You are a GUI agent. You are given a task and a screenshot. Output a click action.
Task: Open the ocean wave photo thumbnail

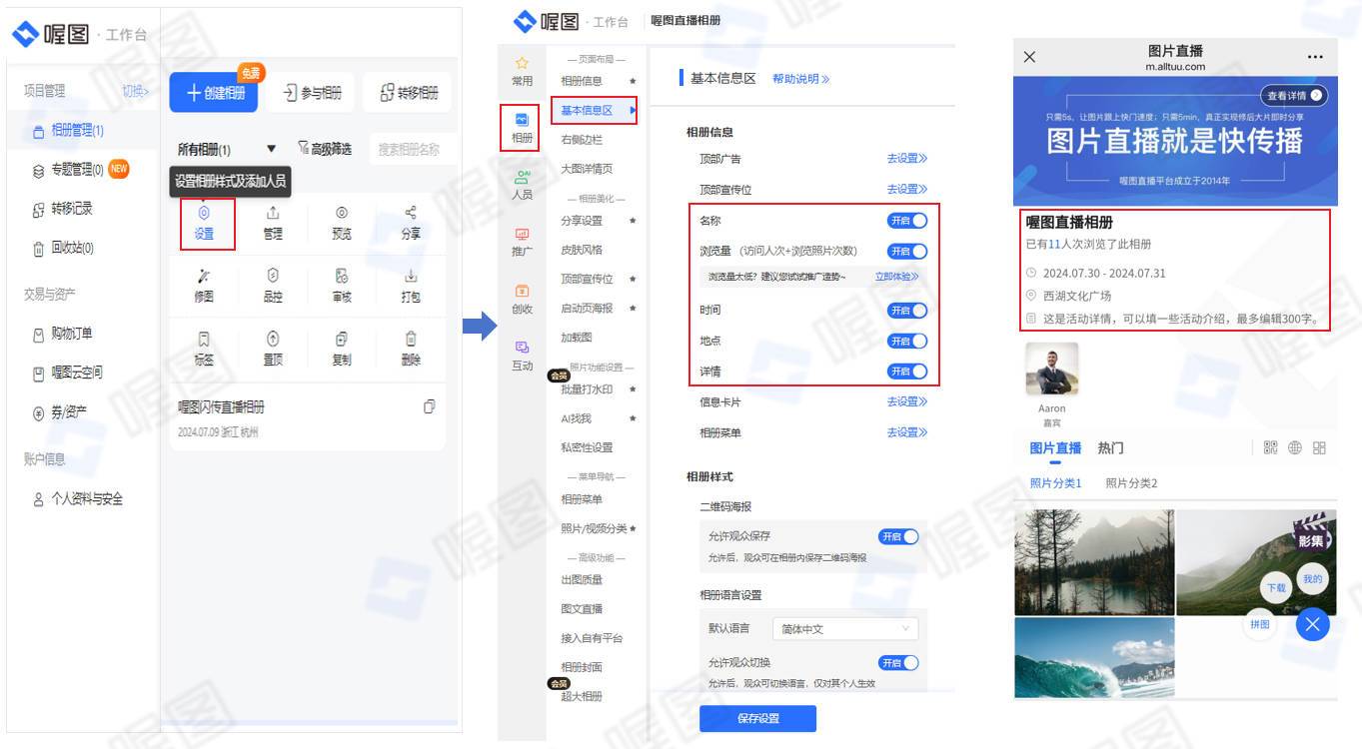[x=1093, y=657]
